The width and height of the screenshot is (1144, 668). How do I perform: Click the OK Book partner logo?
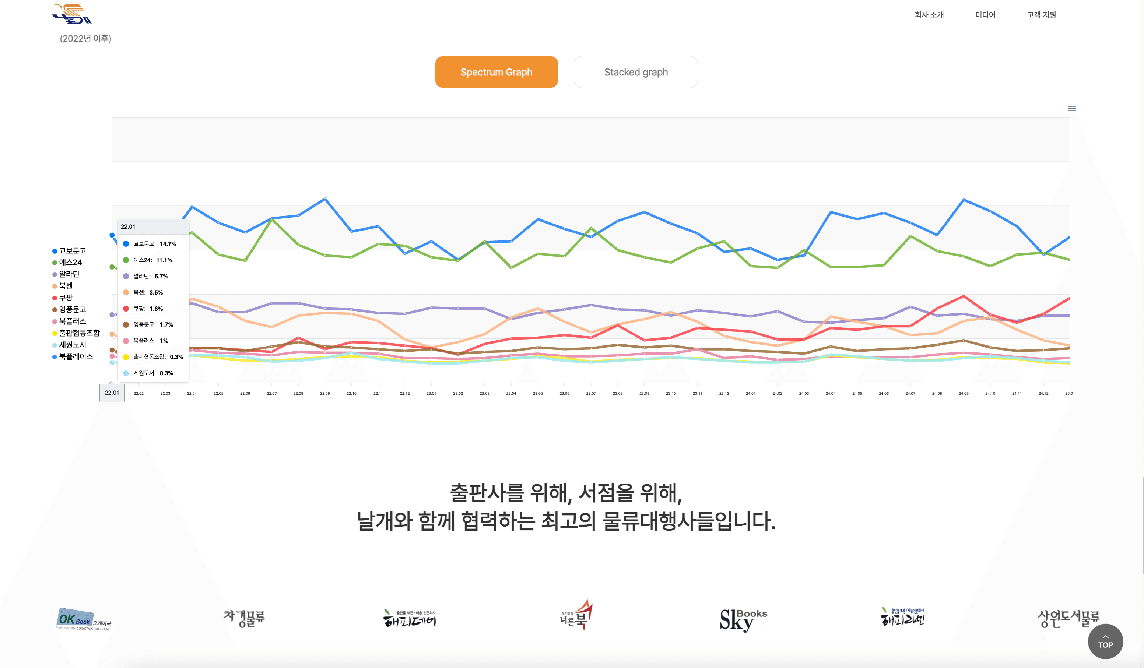84,619
